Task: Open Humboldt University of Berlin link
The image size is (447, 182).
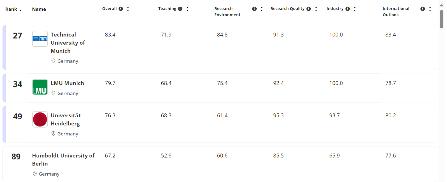Action: 63,159
